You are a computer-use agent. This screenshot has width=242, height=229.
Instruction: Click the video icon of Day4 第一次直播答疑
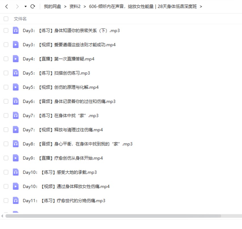(x=16, y=59)
